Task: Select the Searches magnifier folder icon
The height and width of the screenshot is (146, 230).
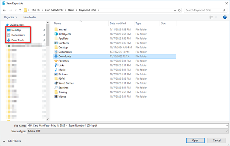Action: pos(56,88)
